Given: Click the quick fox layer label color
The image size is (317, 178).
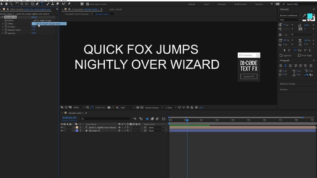Looking at the screenshot, I should 77,128.
